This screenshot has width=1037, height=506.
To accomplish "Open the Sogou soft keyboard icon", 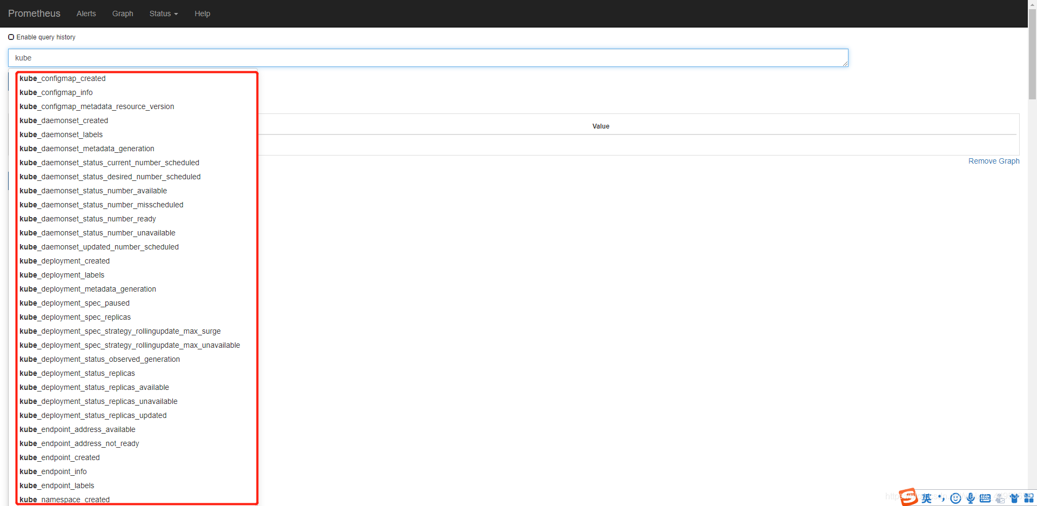I will (985, 498).
